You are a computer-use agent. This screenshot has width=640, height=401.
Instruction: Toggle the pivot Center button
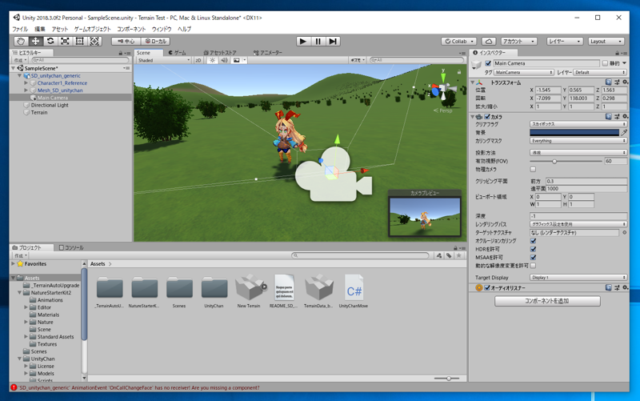[126, 42]
